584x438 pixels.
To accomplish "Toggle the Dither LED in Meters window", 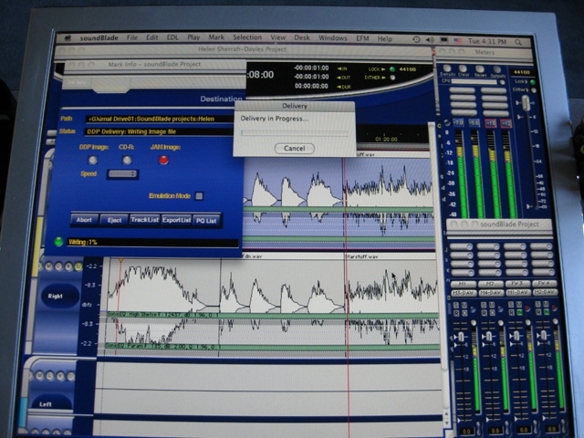I will 533,90.
